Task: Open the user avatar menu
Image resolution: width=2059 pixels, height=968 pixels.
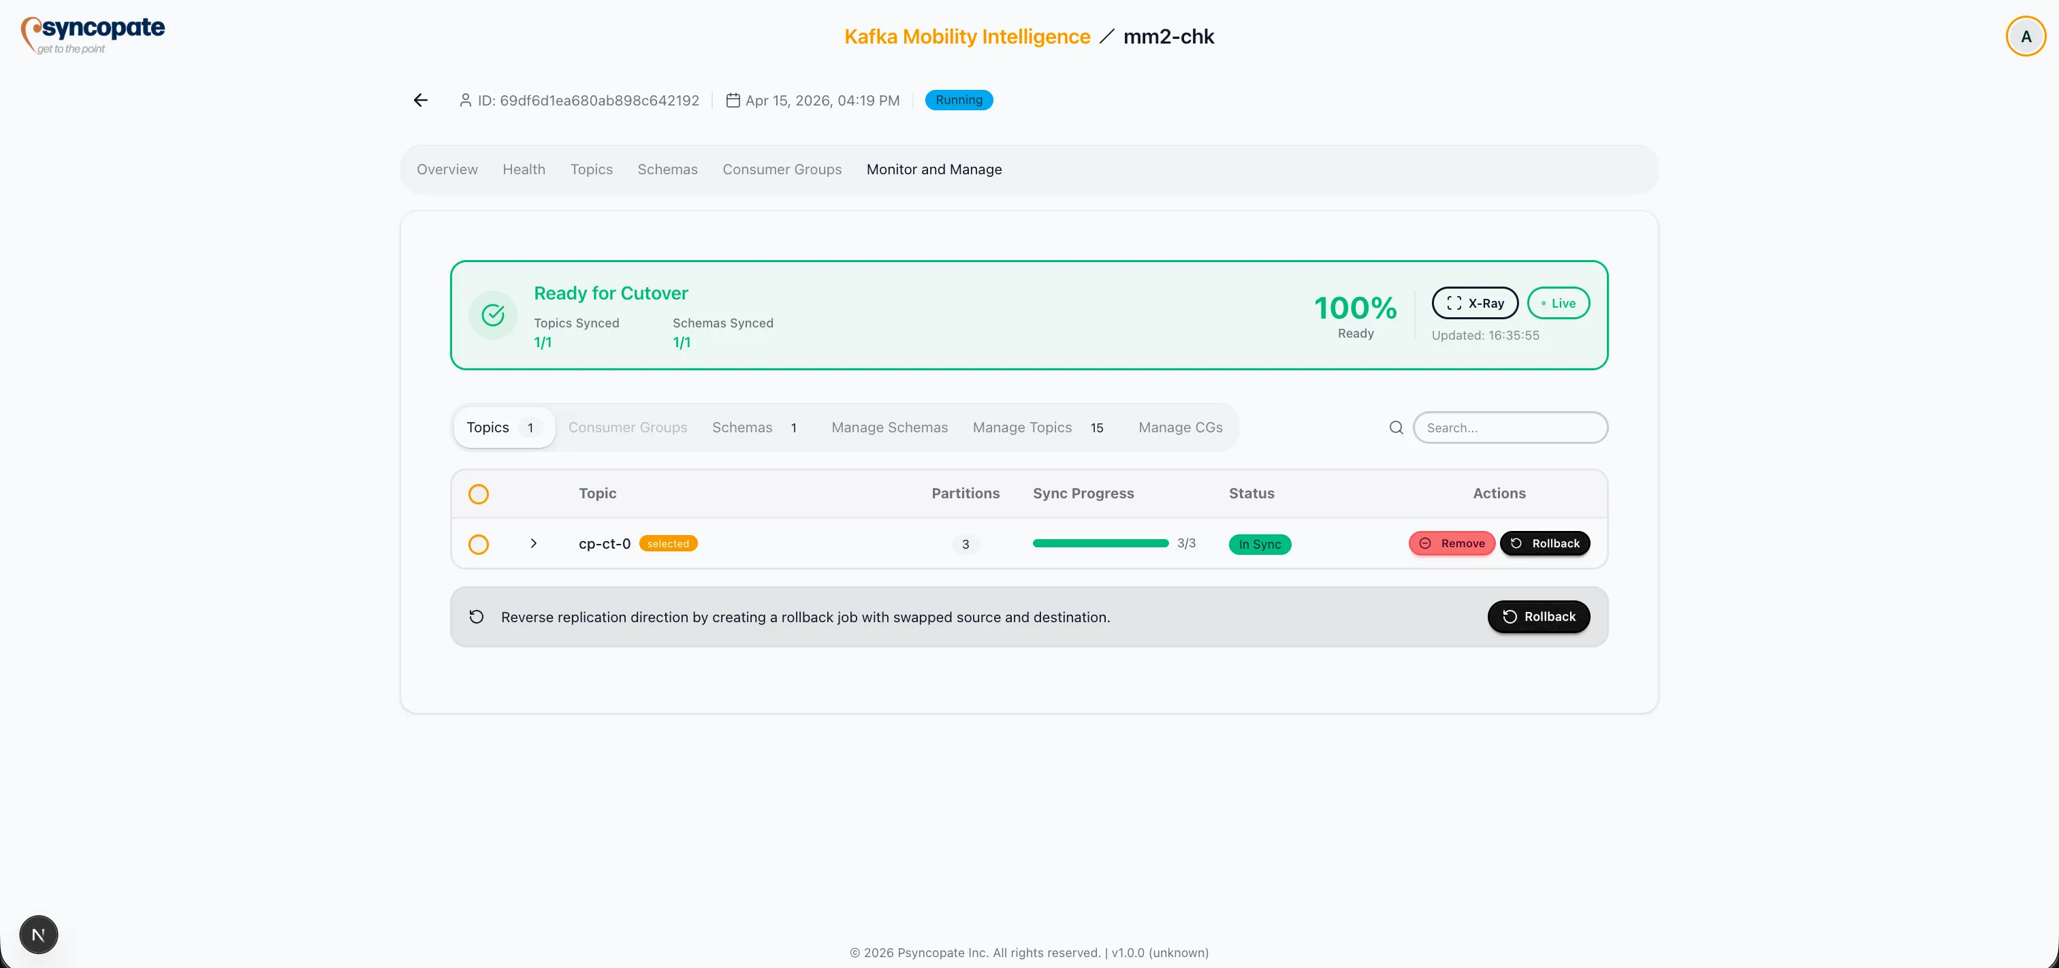Action: [2025, 37]
